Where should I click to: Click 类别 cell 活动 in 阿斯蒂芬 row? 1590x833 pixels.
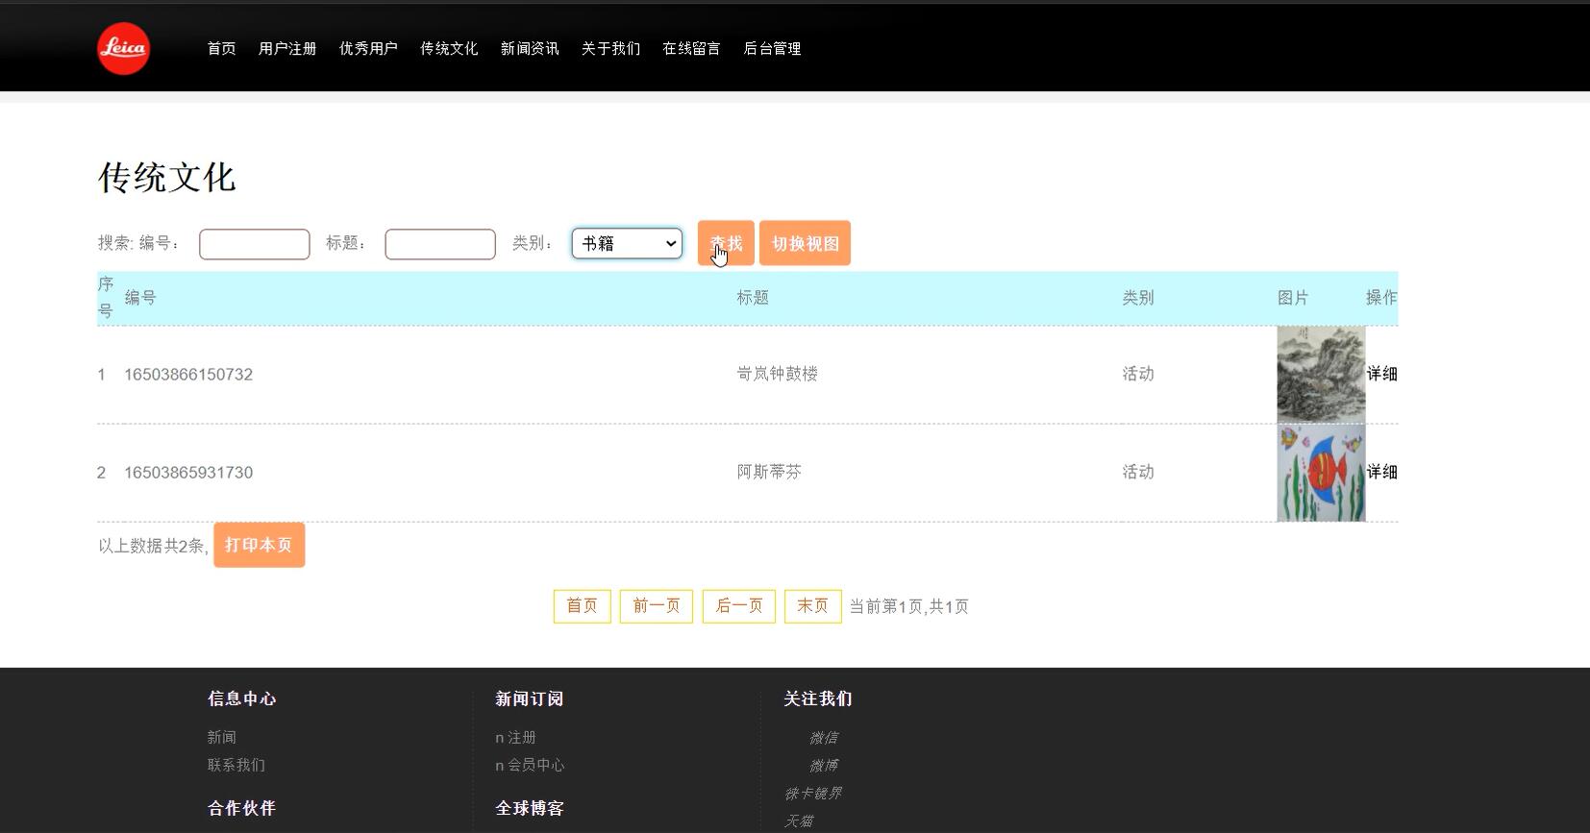tap(1137, 472)
